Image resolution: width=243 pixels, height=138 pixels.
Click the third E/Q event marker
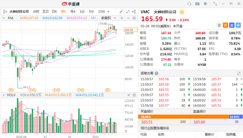[x=56, y=90]
